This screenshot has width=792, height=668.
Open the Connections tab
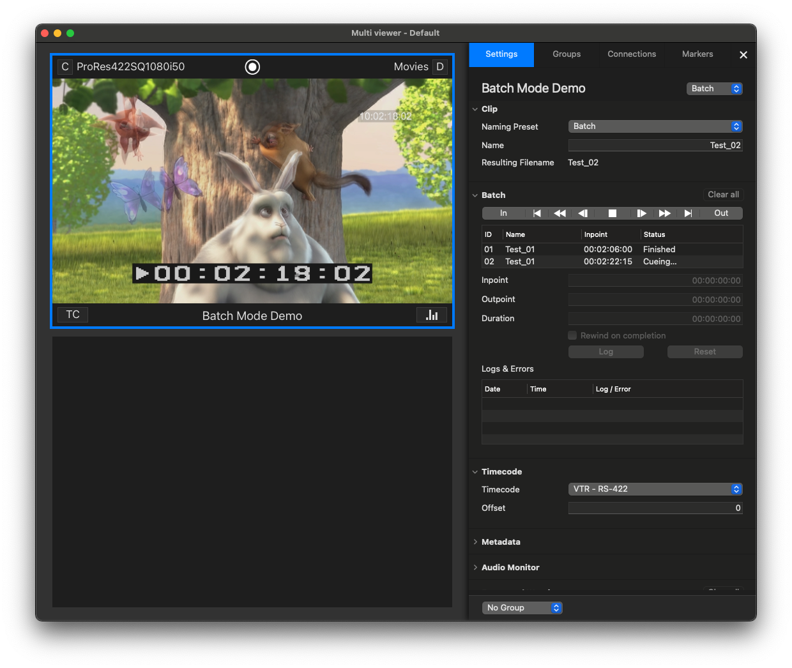(x=632, y=54)
